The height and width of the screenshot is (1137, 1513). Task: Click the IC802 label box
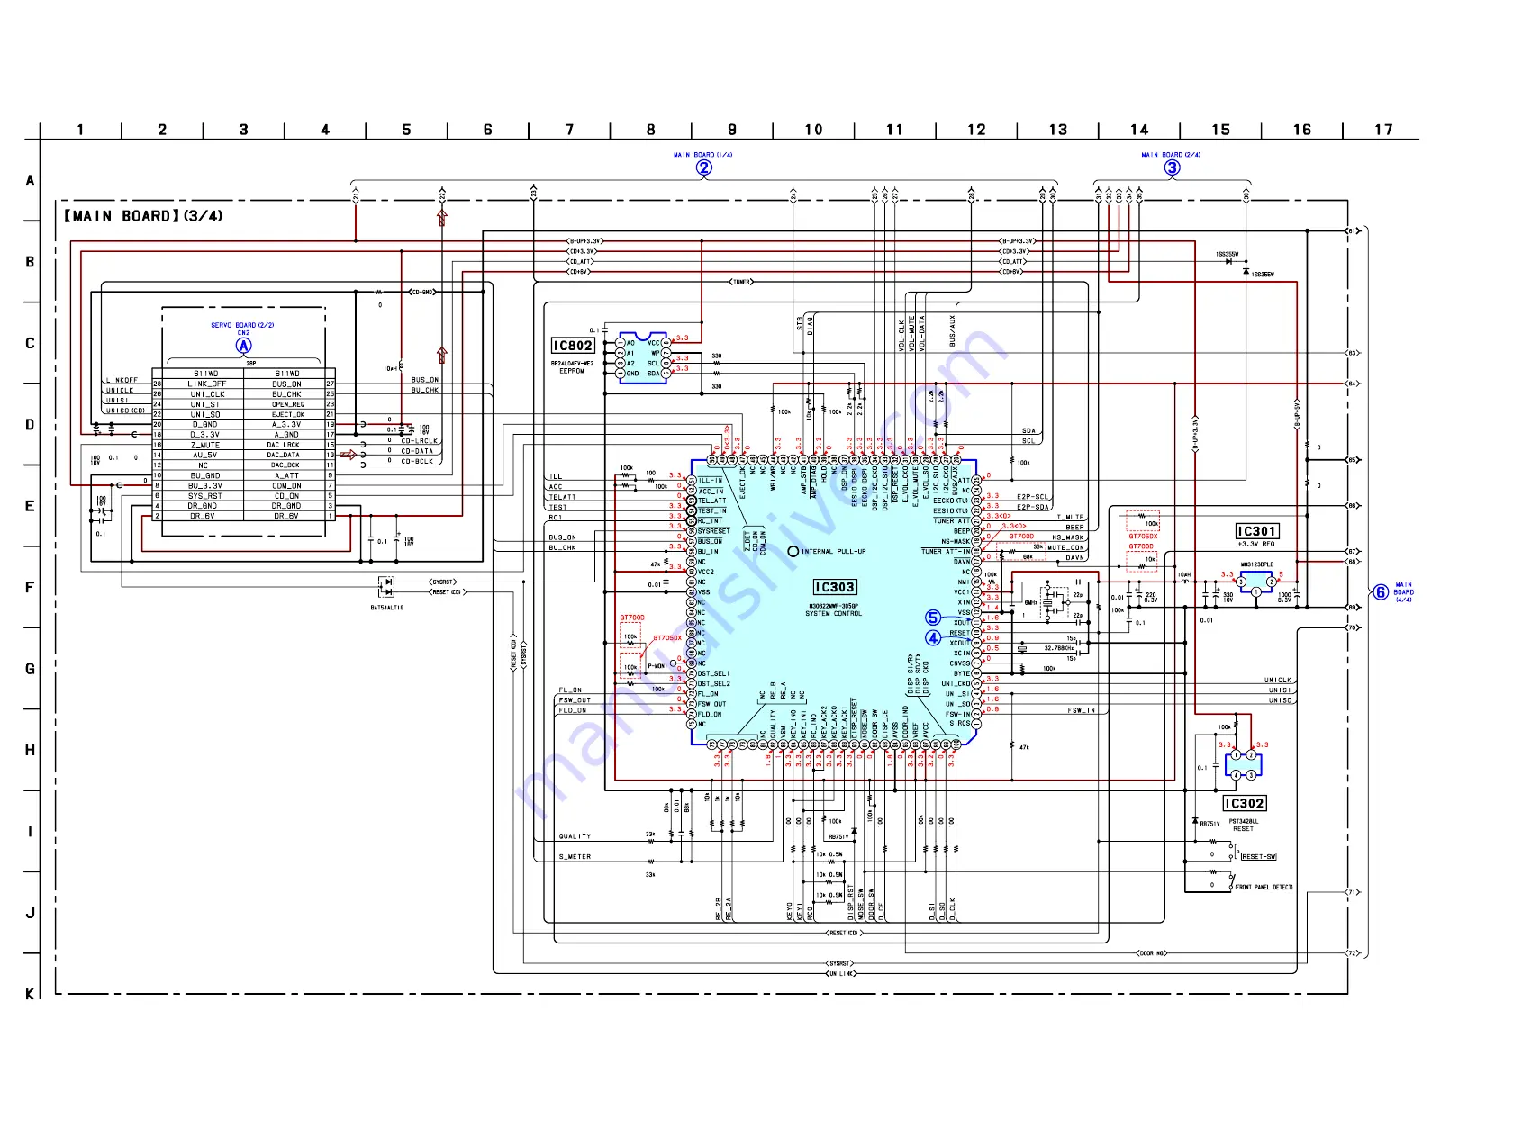(573, 346)
